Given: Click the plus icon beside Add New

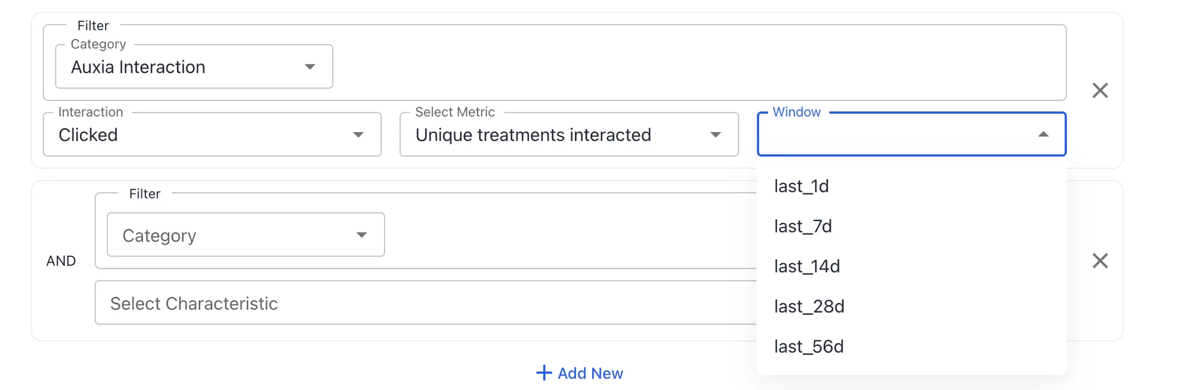Looking at the screenshot, I should [544, 373].
